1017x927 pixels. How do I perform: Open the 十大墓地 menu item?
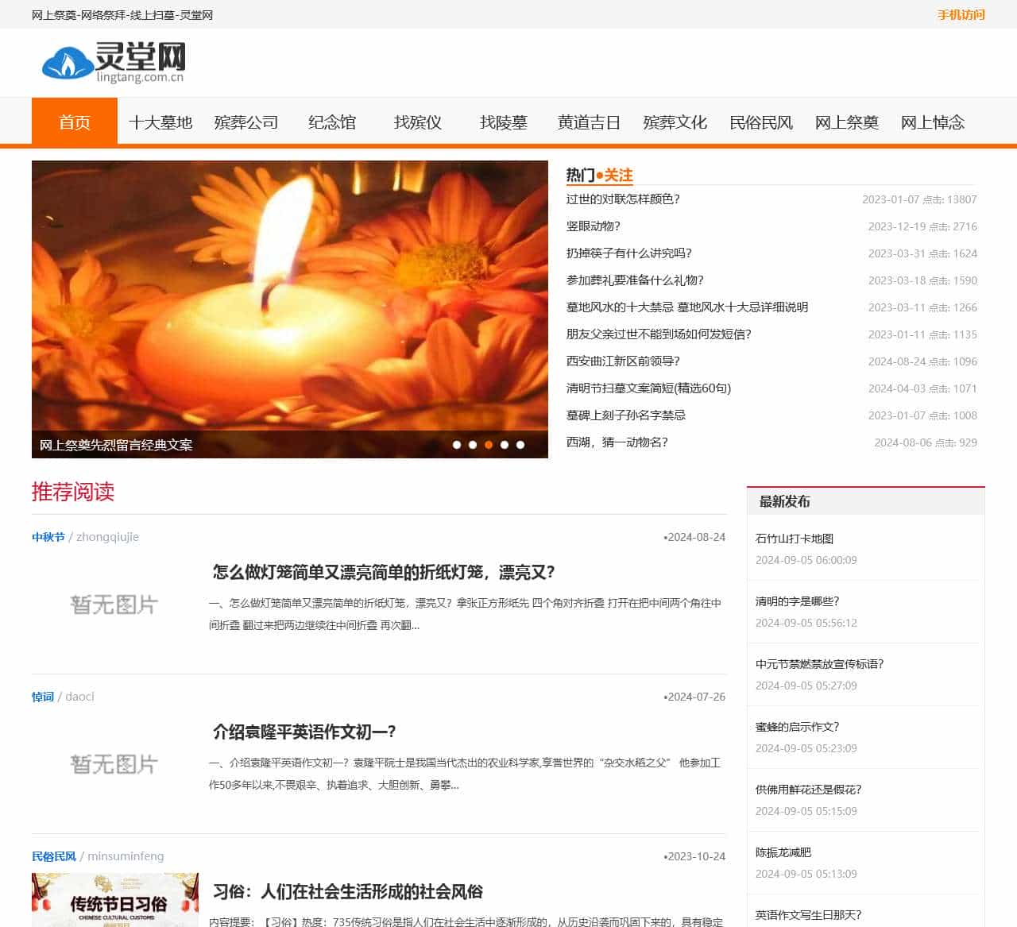(160, 122)
